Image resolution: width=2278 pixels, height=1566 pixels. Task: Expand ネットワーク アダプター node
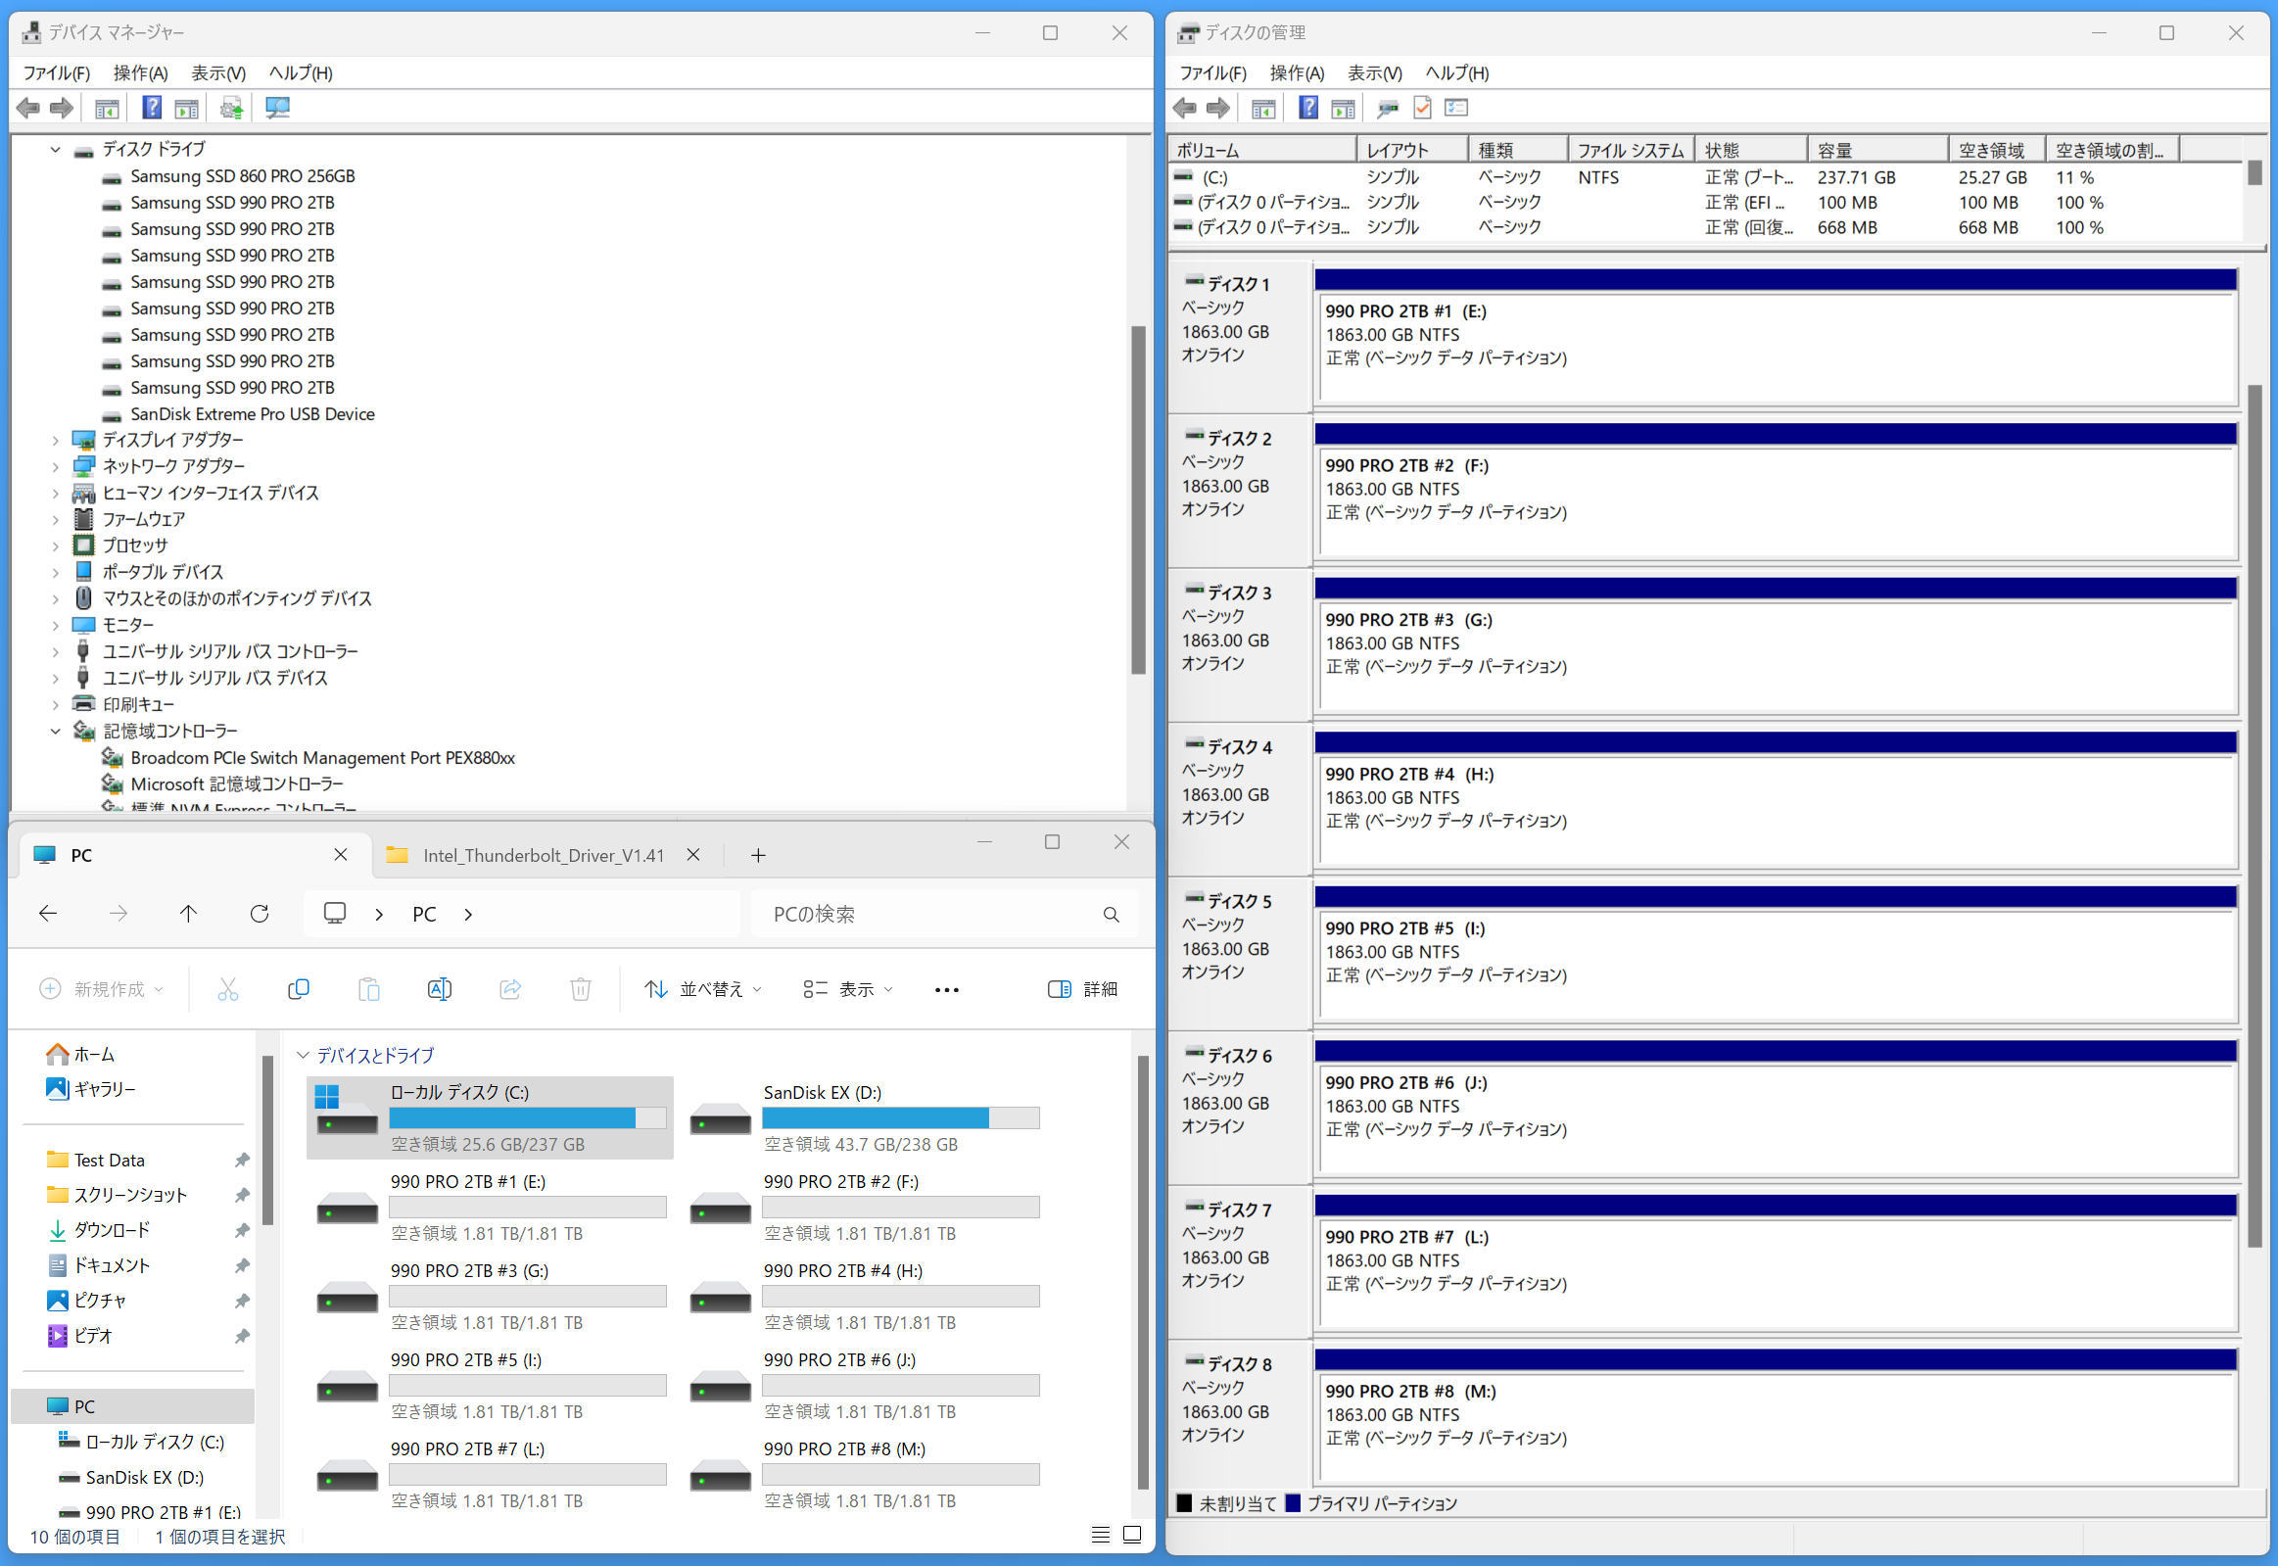(55, 467)
